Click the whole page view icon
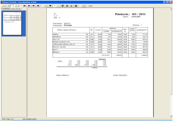 coord(3,6)
